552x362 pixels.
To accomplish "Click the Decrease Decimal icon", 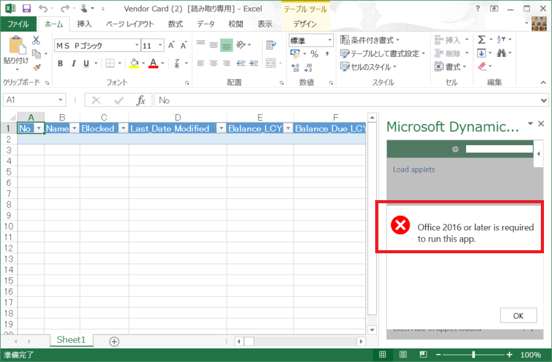I will (x=308, y=67).
